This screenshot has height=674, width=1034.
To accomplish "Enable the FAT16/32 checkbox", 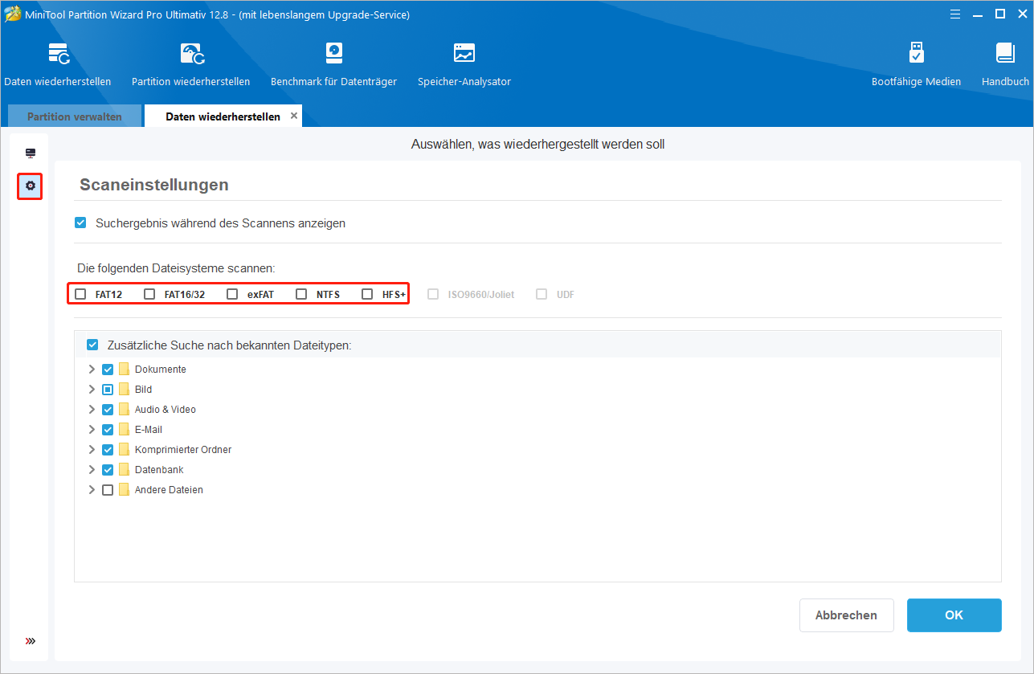I will 149,294.
